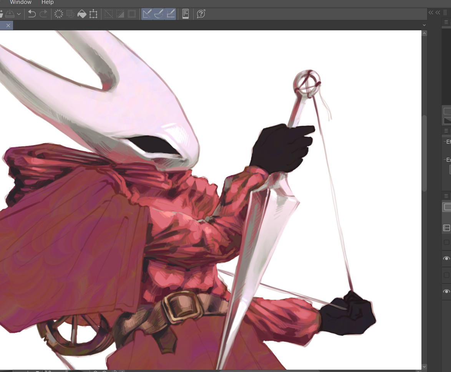Image resolution: width=451 pixels, height=372 pixels.
Task: Click the canvas vertical scrollbar down arrow
Action: click(424, 367)
